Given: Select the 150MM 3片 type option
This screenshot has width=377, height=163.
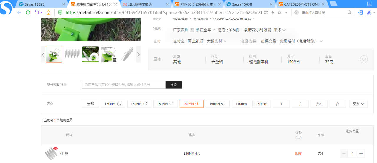Looking at the screenshot, I should [166, 104].
